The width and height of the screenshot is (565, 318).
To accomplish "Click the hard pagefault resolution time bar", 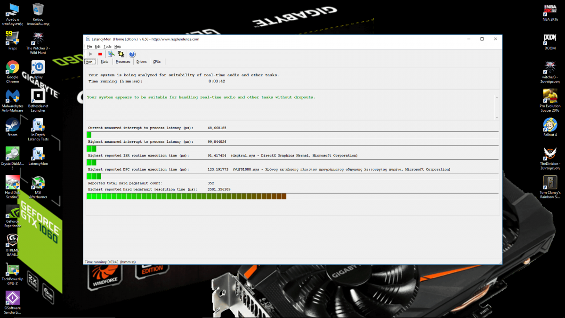I will click(x=292, y=196).
